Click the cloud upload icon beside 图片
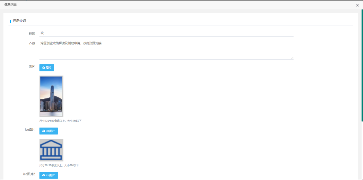363x180 pixels. (x=44, y=68)
